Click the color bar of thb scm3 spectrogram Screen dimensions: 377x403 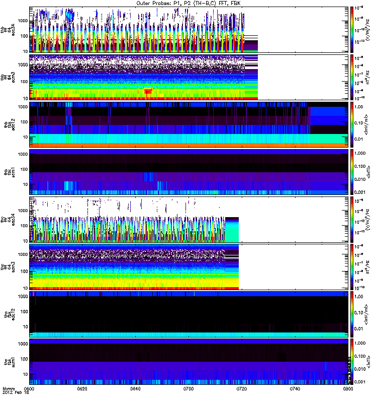click(x=351, y=77)
